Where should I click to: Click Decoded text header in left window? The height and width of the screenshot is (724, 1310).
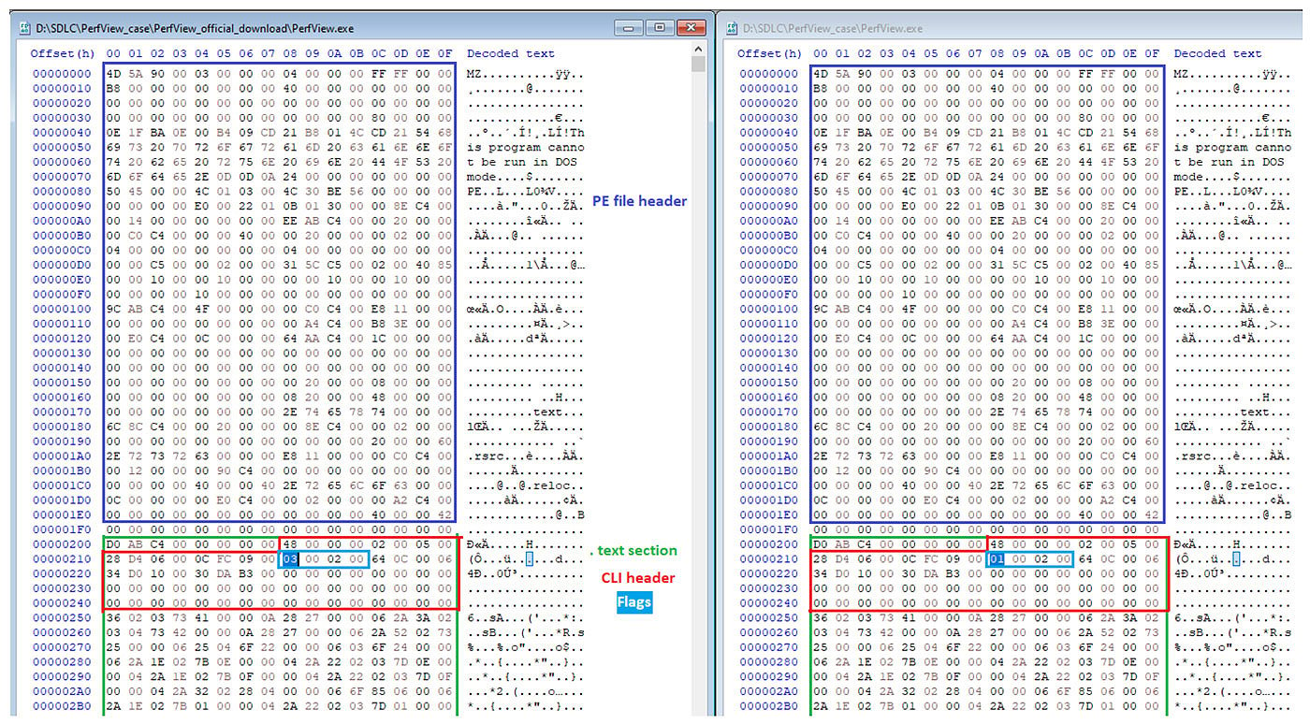(x=511, y=53)
